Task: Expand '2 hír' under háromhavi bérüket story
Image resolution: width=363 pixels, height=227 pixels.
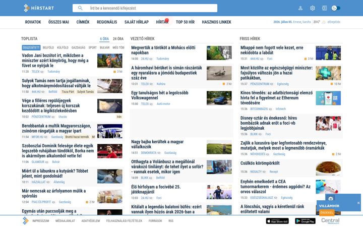Action: pyautogui.click(x=227, y=84)
